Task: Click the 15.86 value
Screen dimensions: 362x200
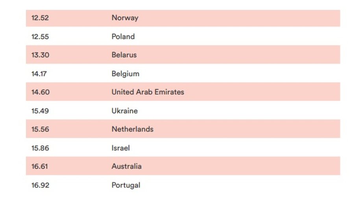Action: pyautogui.click(x=40, y=148)
